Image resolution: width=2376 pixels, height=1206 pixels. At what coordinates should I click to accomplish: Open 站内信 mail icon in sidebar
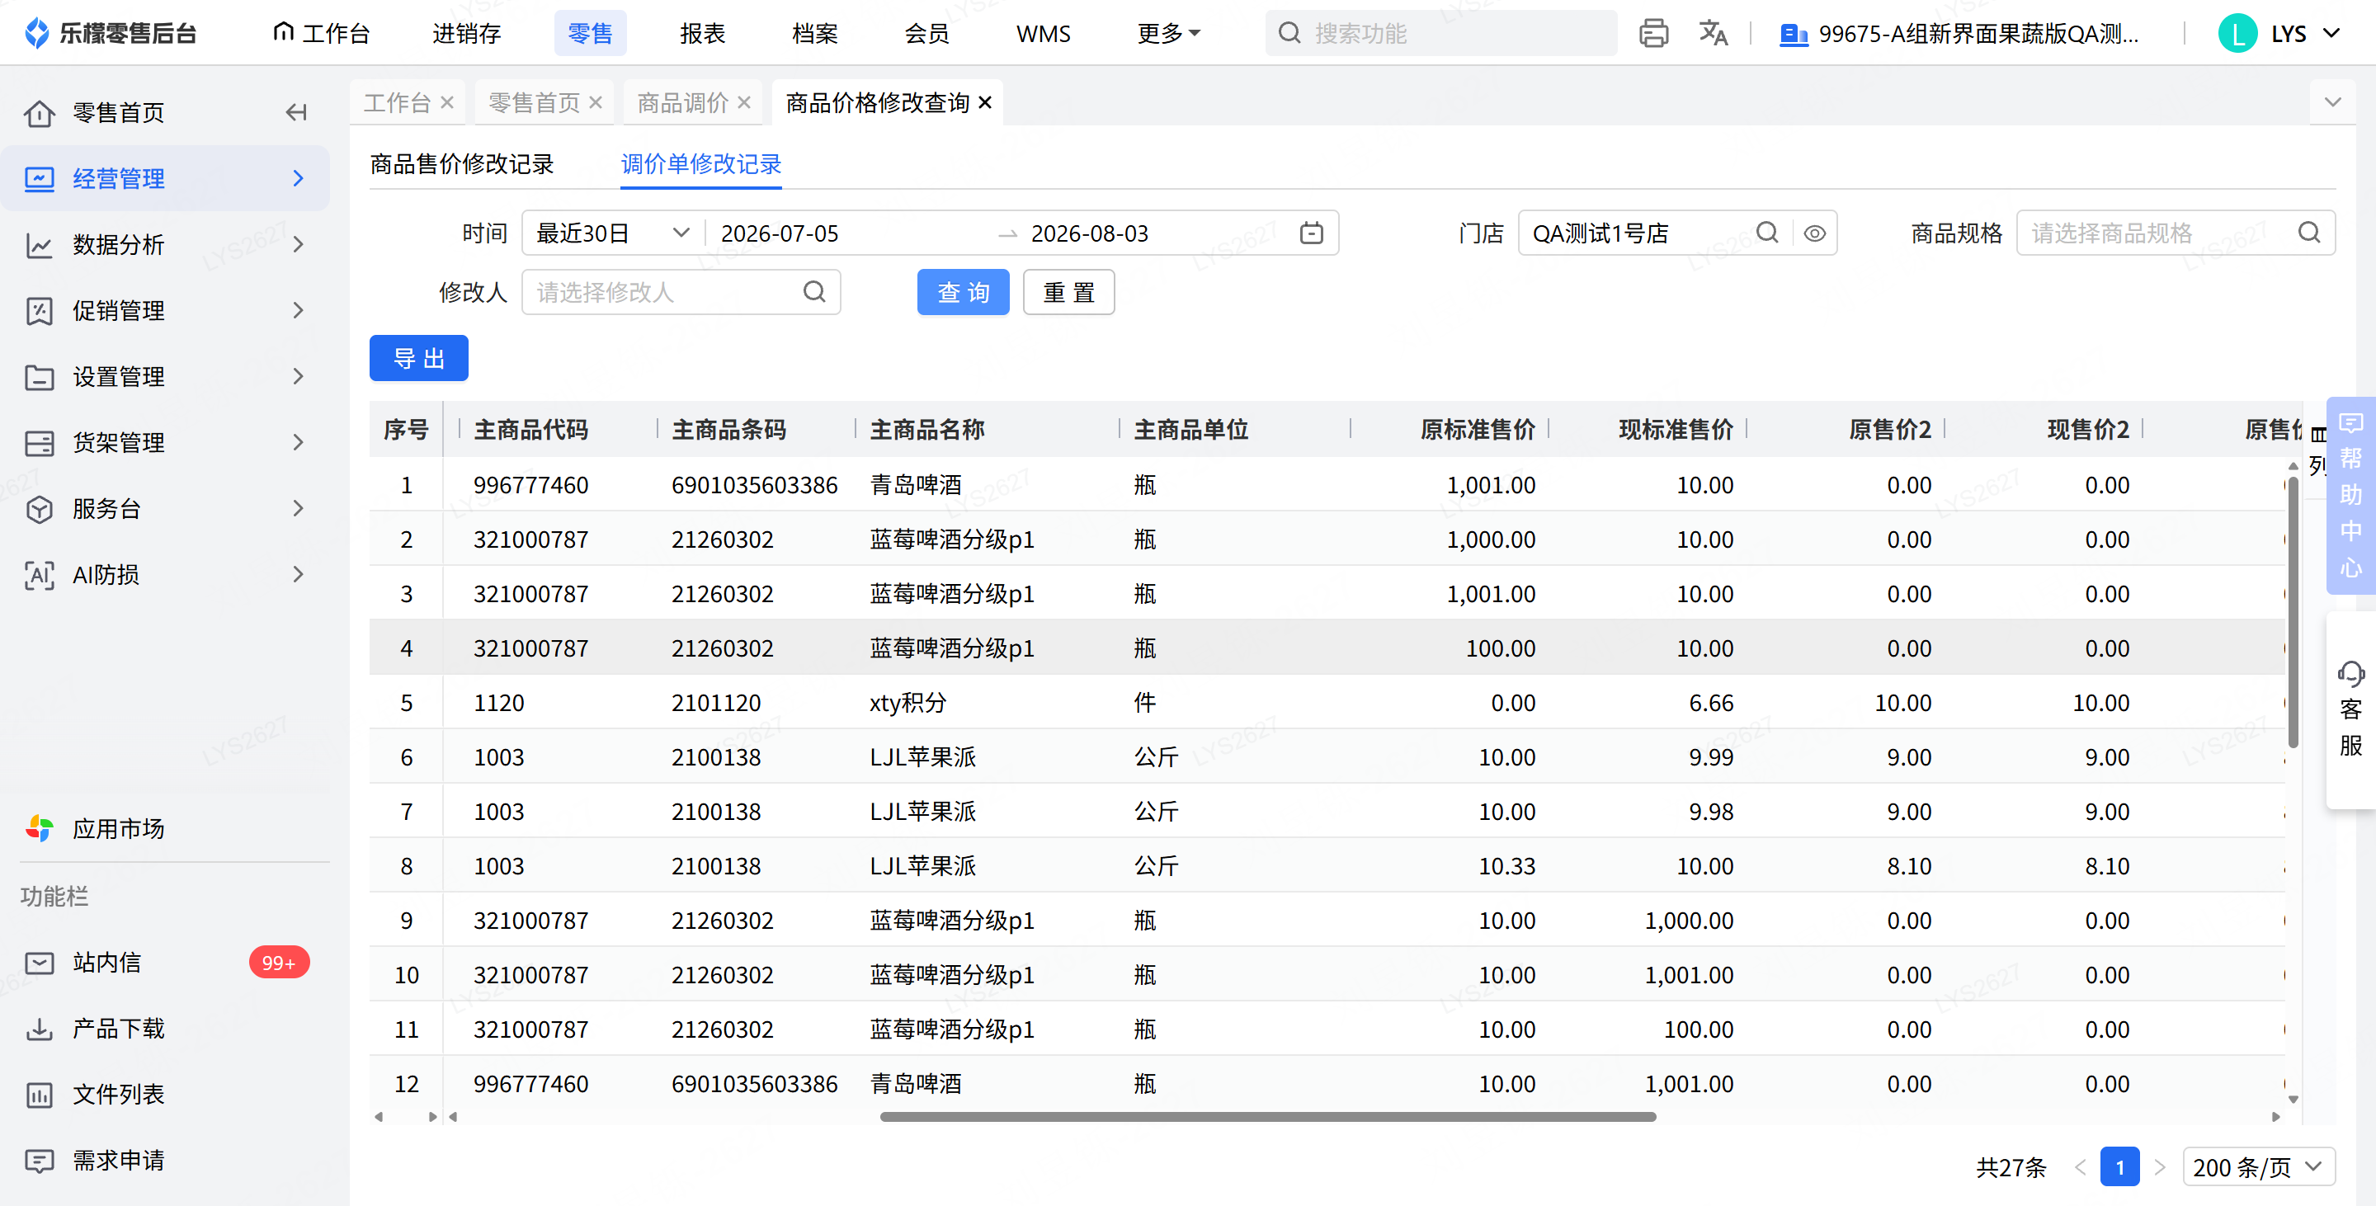click(39, 963)
